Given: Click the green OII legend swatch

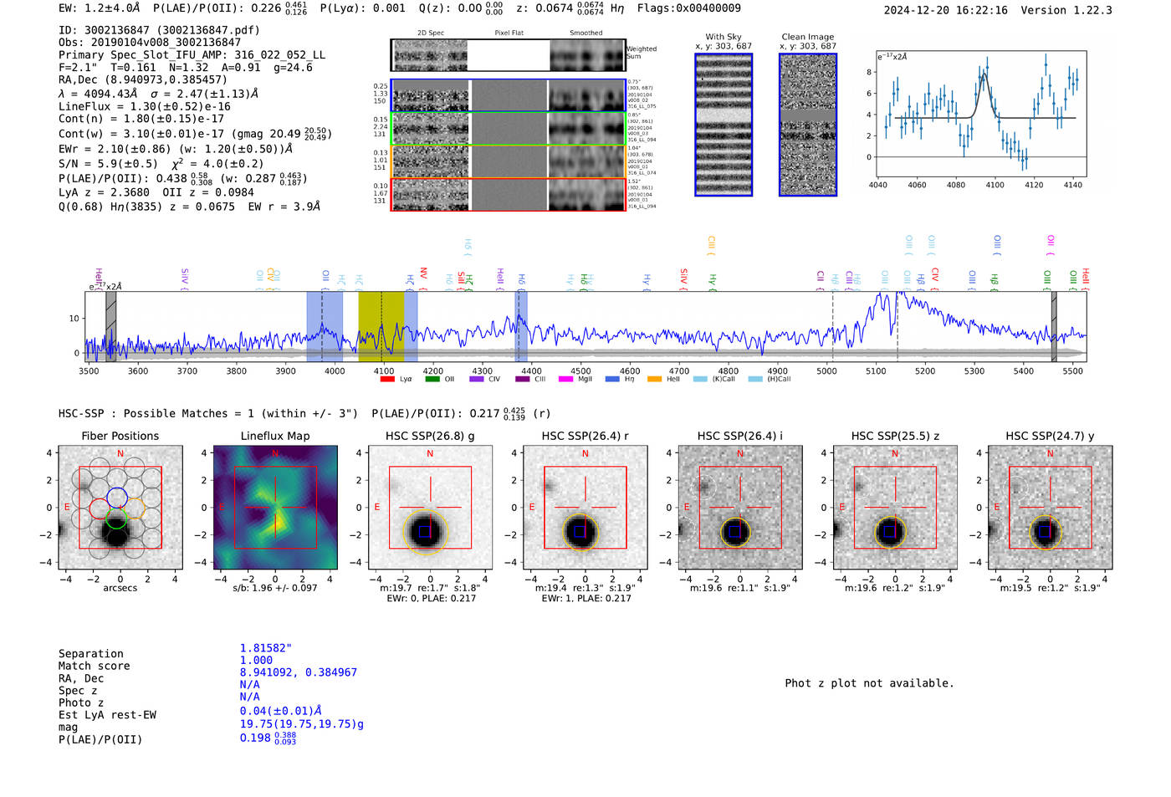Looking at the screenshot, I should click(432, 379).
